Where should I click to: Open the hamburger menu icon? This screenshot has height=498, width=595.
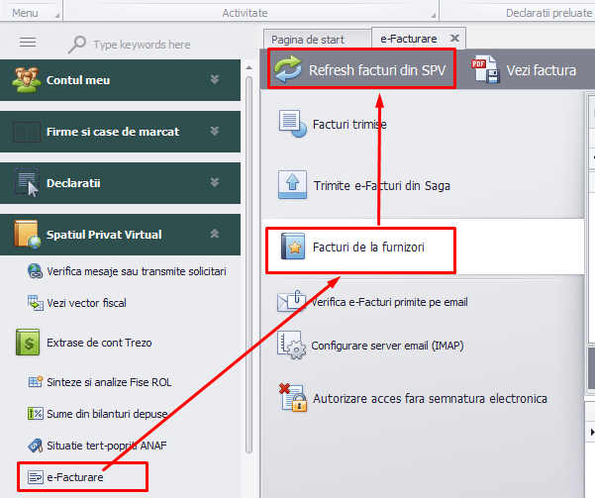[28, 43]
